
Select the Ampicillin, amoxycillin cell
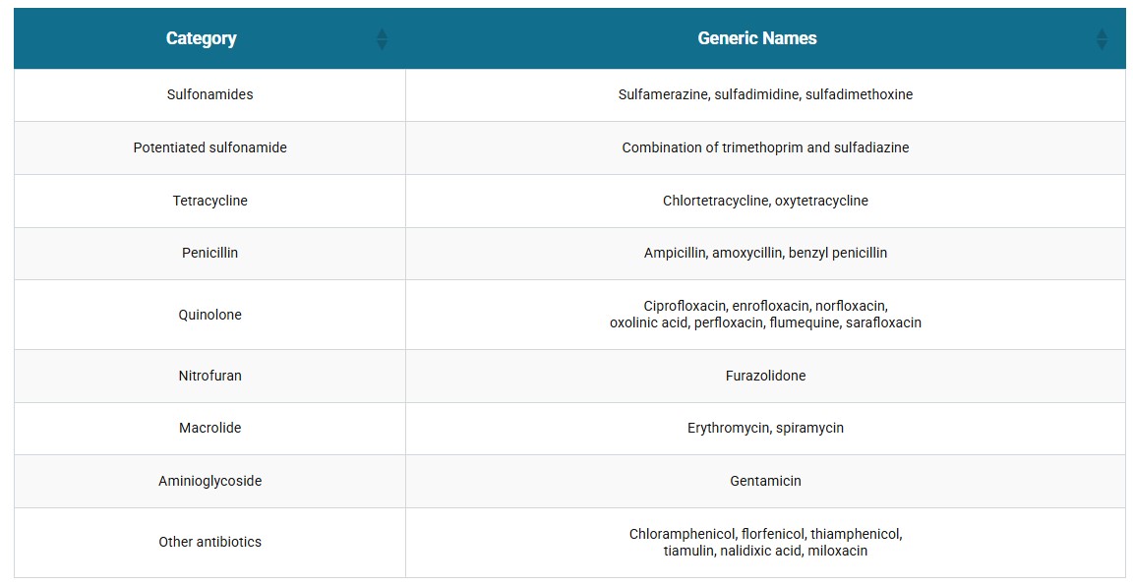[x=765, y=253]
